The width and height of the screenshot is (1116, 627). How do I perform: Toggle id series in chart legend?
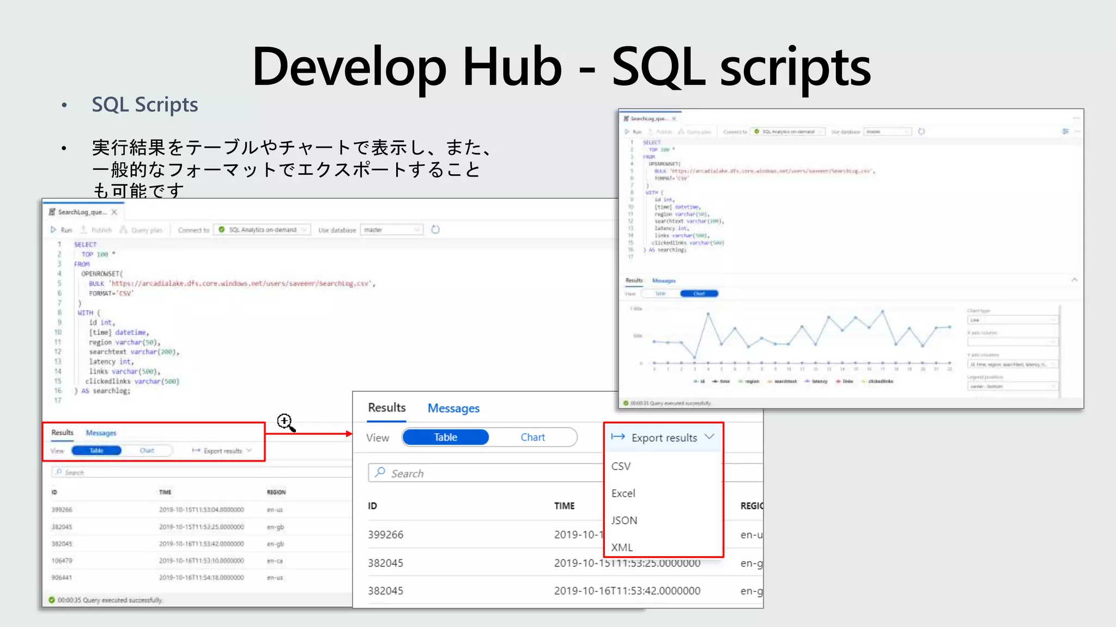pos(699,382)
